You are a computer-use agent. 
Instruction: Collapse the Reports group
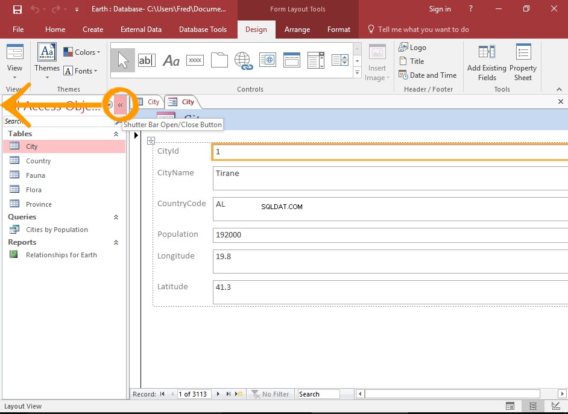tap(116, 242)
